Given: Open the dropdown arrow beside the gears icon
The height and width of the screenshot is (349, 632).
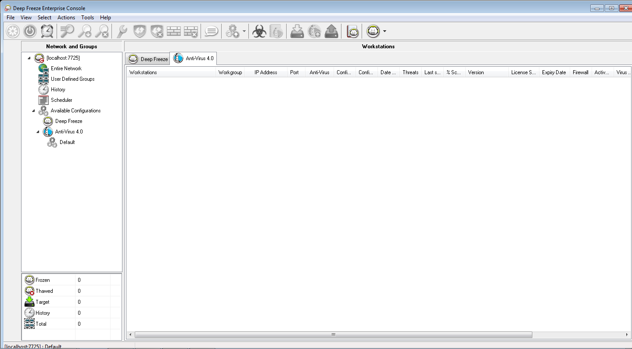Looking at the screenshot, I should [x=244, y=32].
